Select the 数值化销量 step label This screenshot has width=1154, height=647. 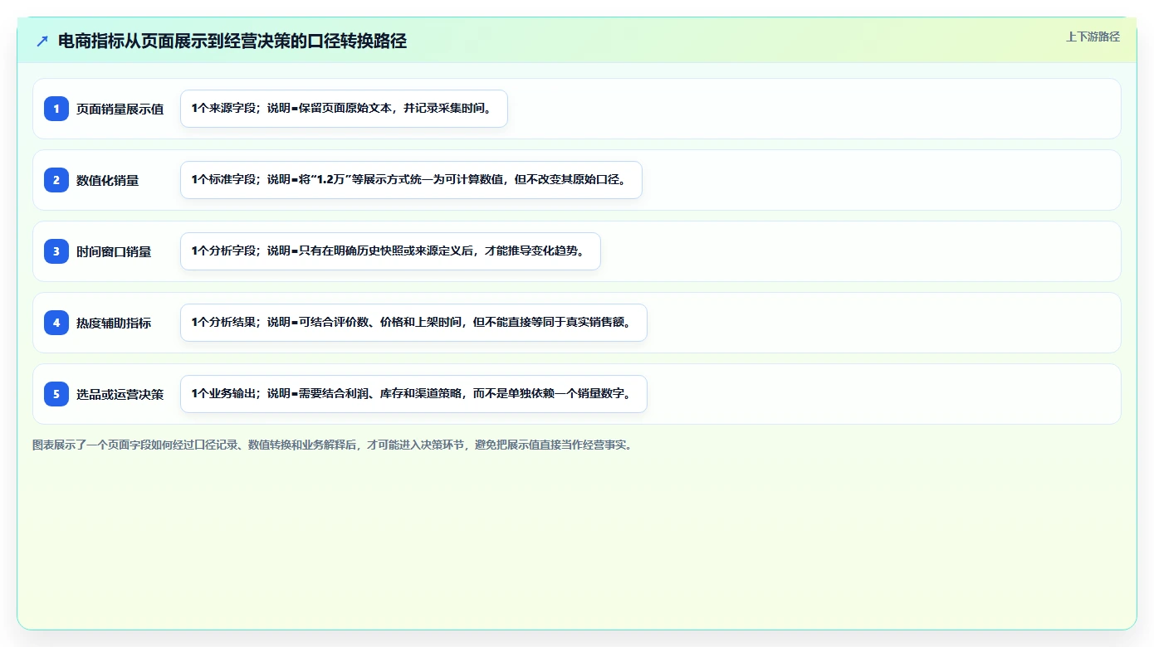pos(108,181)
